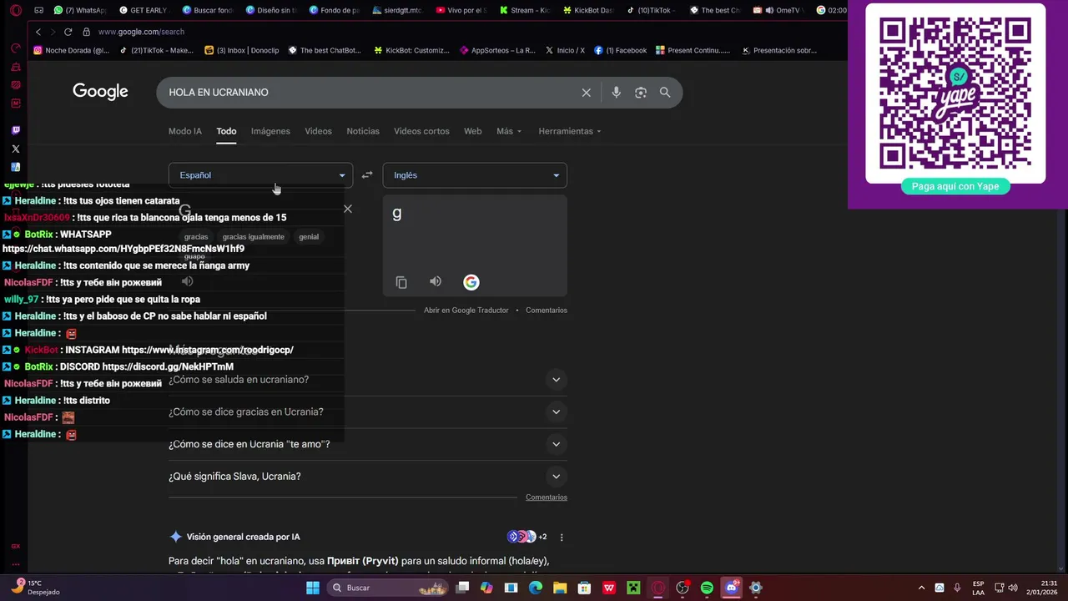Click Comentarios link below the translator
Screen dimensions: 1068x601
[x=547, y=311]
